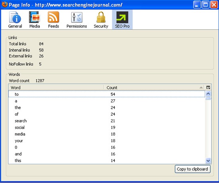Select the row for word "a"
Screen dimensions: 219x183
[x=107, y=101]
